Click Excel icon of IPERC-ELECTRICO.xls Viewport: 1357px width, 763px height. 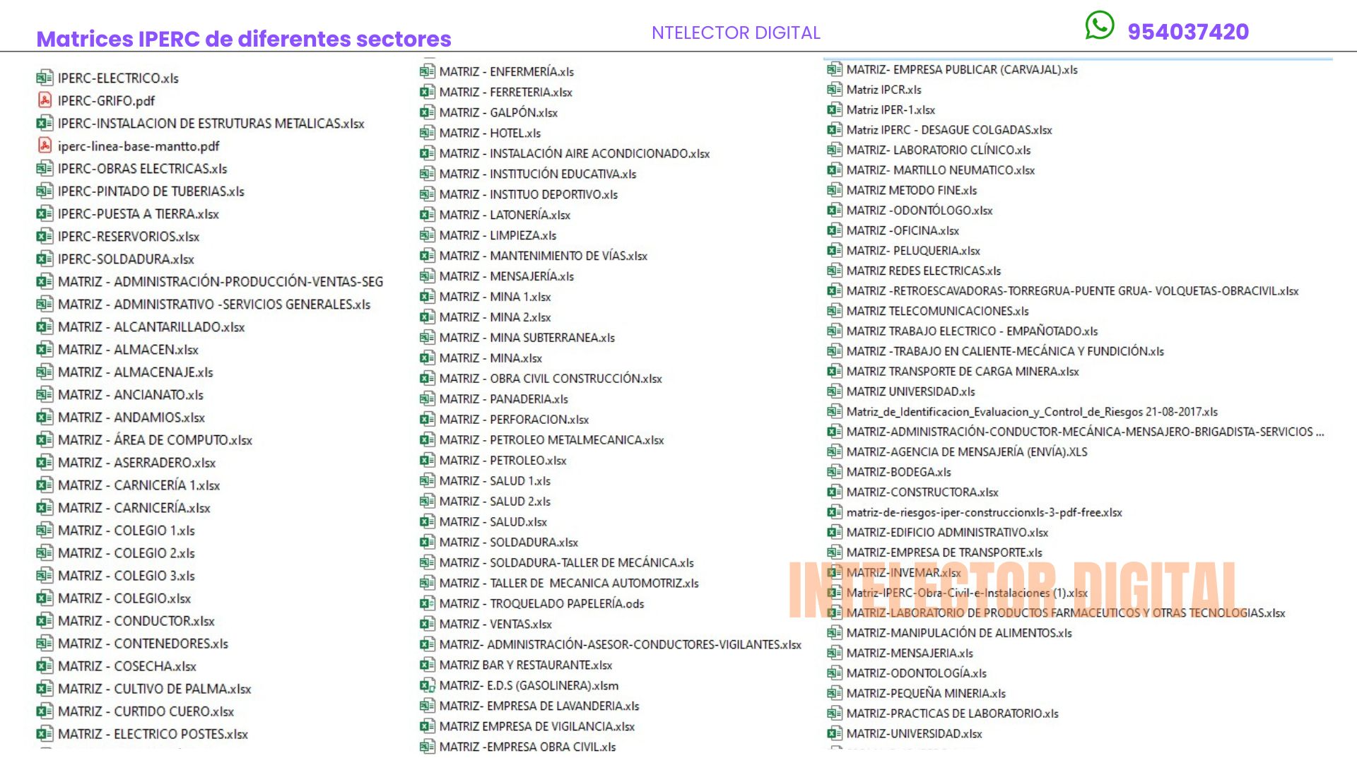(x=45, y=78)
